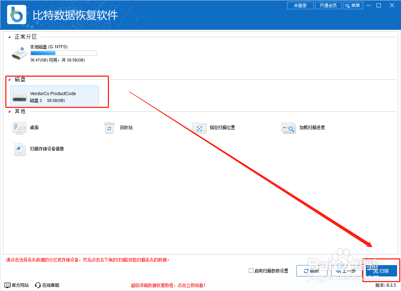
Task: Collapse the 其他 section
Action: (x=10, y=111)
